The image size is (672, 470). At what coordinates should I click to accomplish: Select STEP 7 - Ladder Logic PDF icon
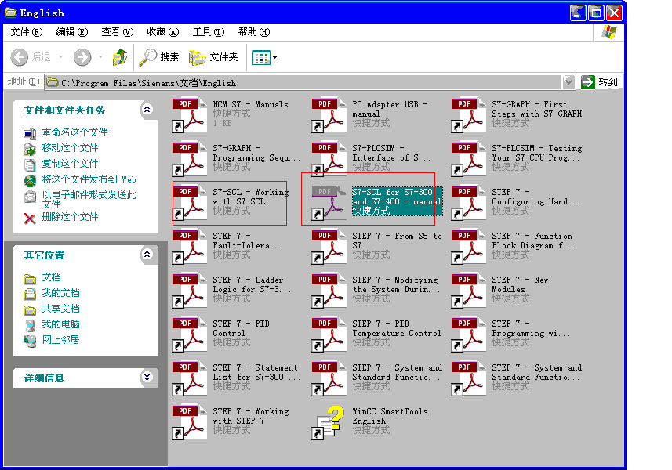tap(190, 290)
